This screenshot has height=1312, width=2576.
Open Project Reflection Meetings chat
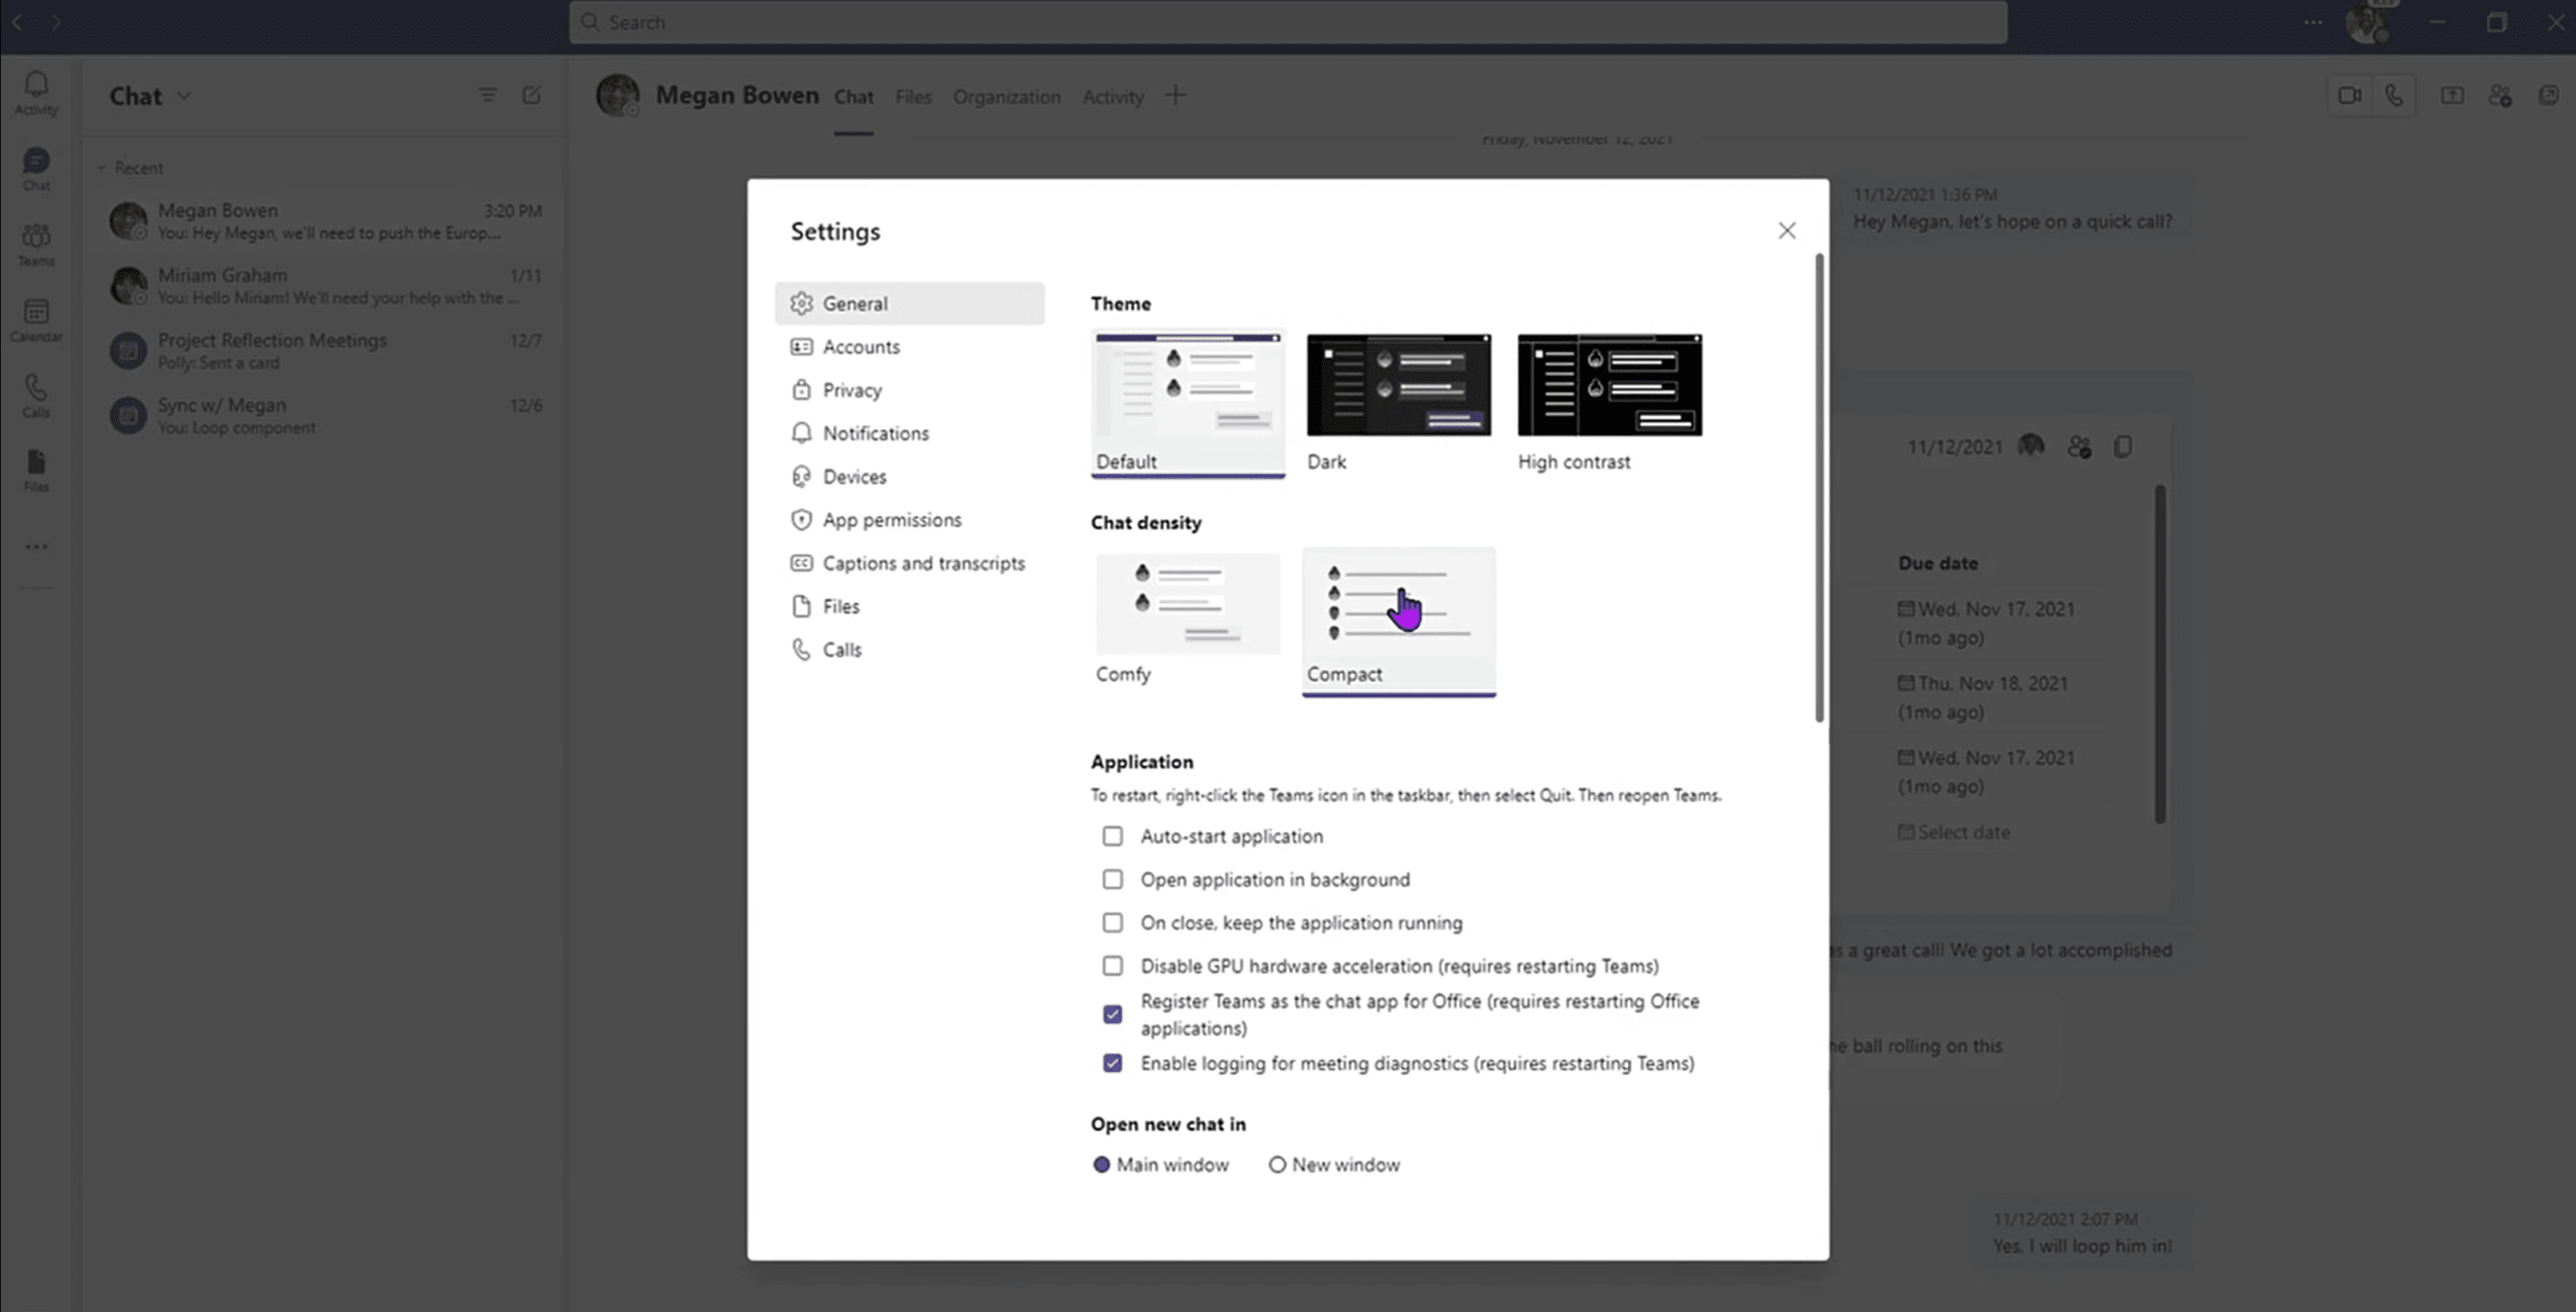tap(325, 351)
